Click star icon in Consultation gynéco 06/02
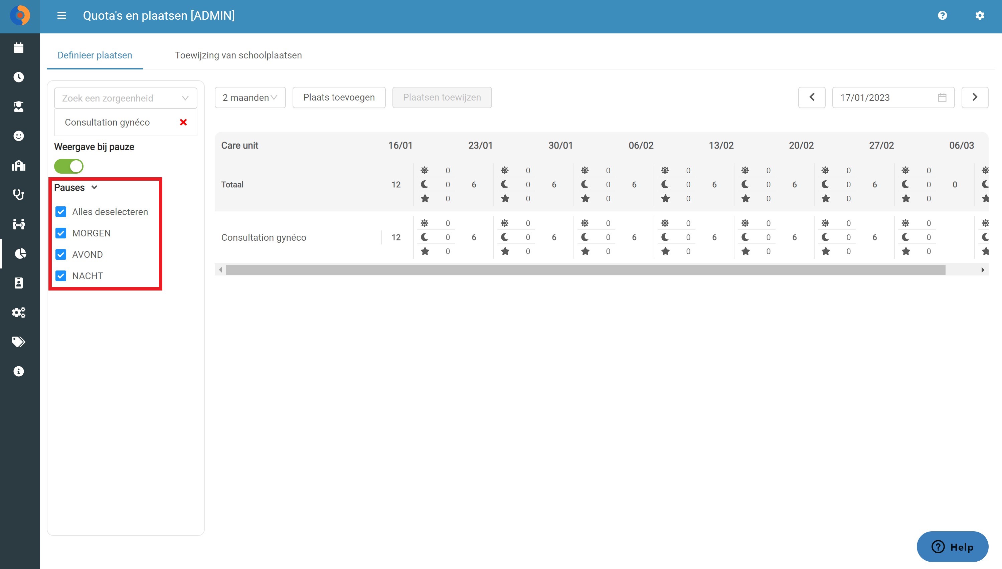This screenshot has width=1002, height=569. [666, 251]
